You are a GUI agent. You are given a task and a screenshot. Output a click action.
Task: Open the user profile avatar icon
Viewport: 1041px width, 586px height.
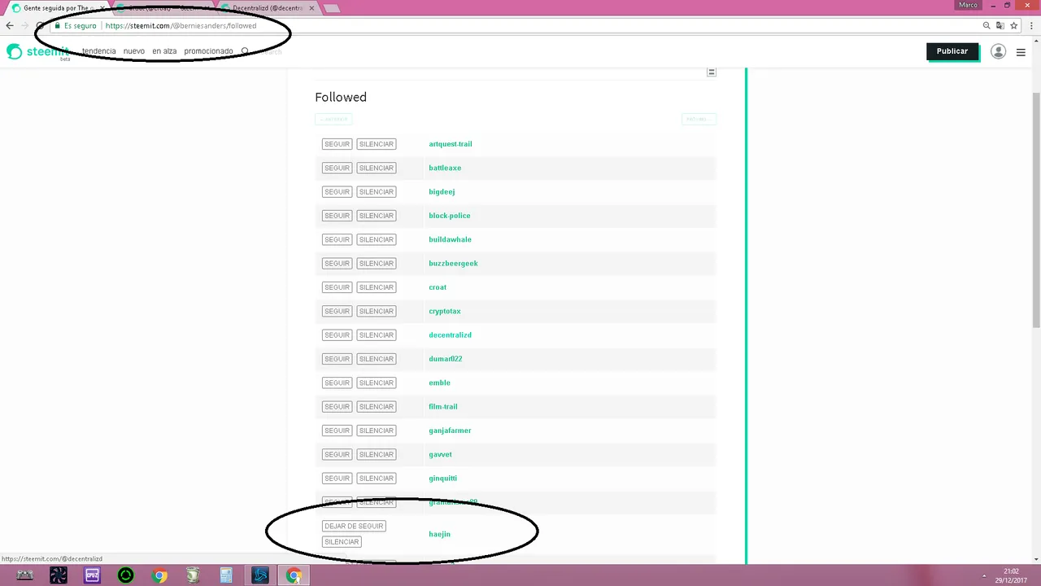998,51
